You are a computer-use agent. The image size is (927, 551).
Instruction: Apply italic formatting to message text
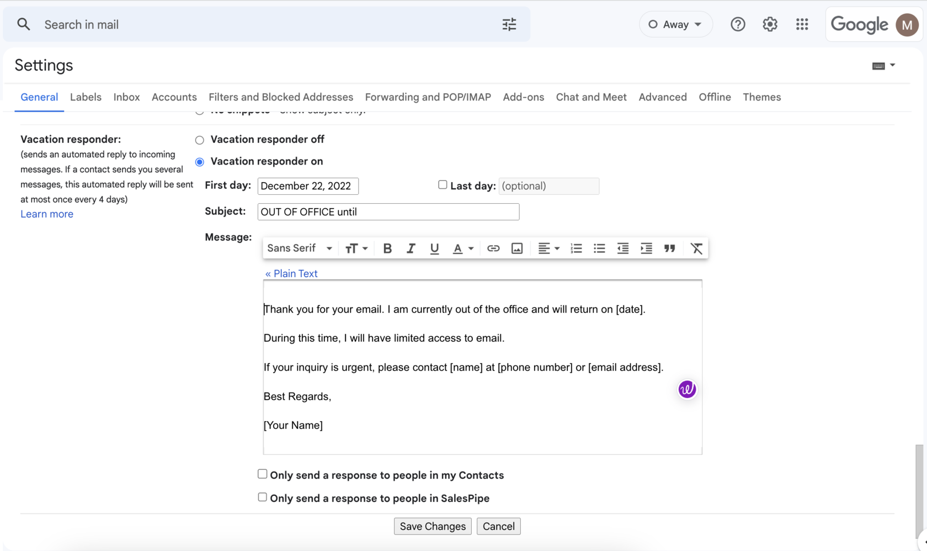(x=411, y=248)
